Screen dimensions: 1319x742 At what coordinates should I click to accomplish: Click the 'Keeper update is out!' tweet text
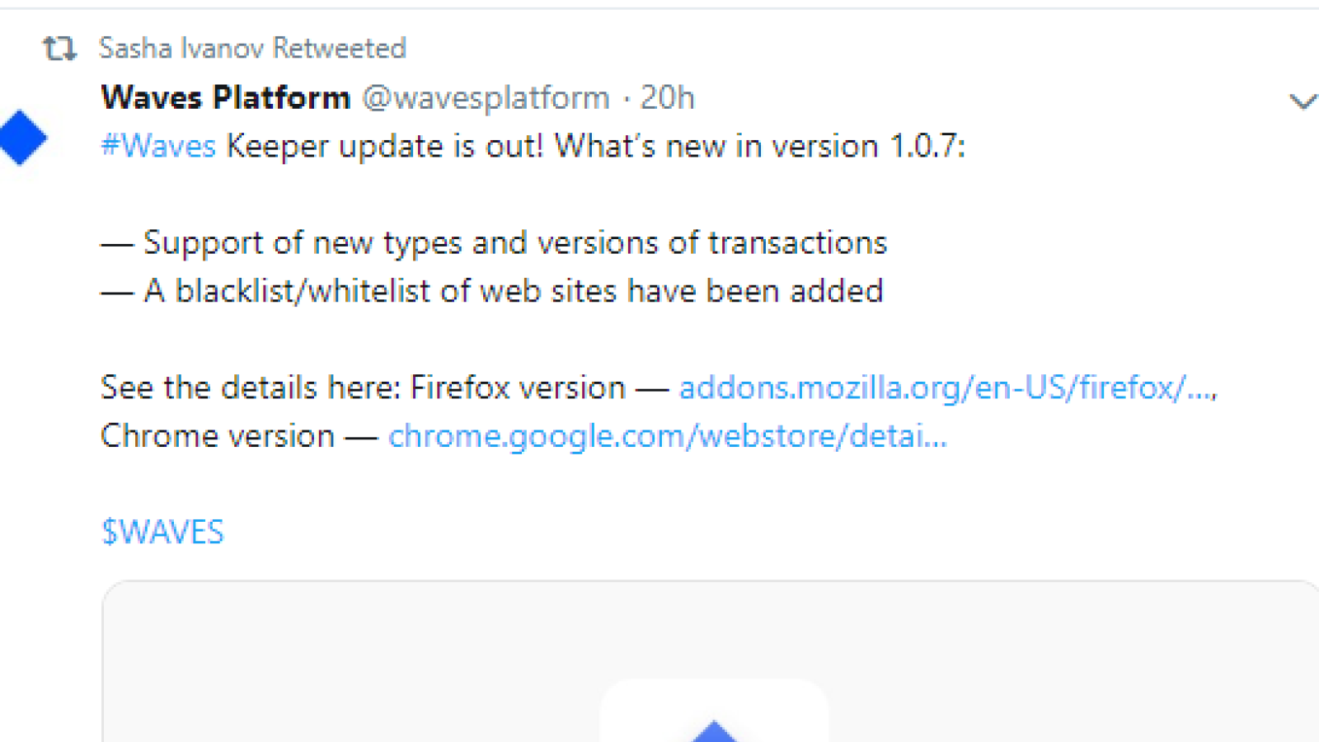pyautogui.click(x=385, y=146)
